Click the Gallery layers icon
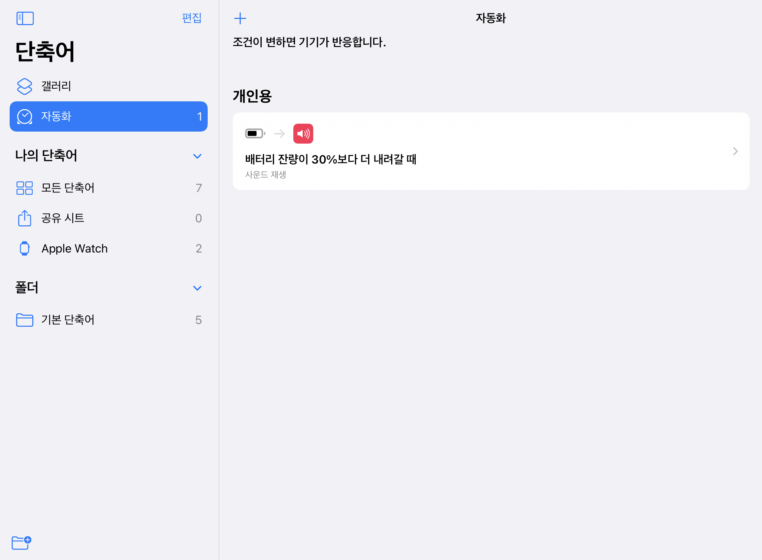Viewport: 762px width, 560px height. [x=24, y=86]
